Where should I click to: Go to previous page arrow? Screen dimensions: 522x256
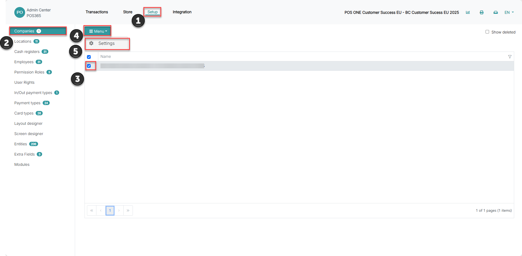point(101,210)
